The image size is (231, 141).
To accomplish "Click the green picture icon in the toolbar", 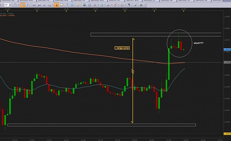I will (84, 5).
